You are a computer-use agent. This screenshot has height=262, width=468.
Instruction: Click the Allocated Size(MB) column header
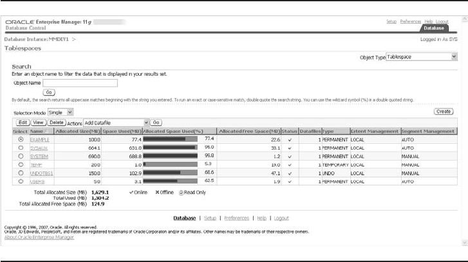coord(78,131)
